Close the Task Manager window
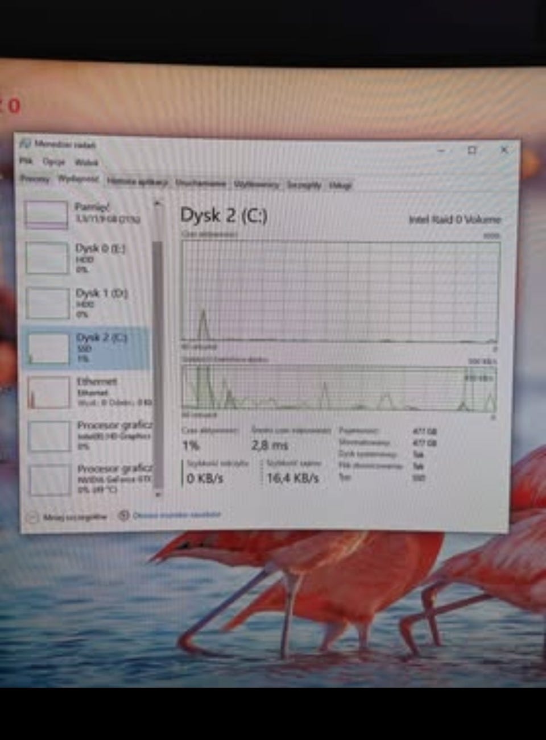 [504, 149]
